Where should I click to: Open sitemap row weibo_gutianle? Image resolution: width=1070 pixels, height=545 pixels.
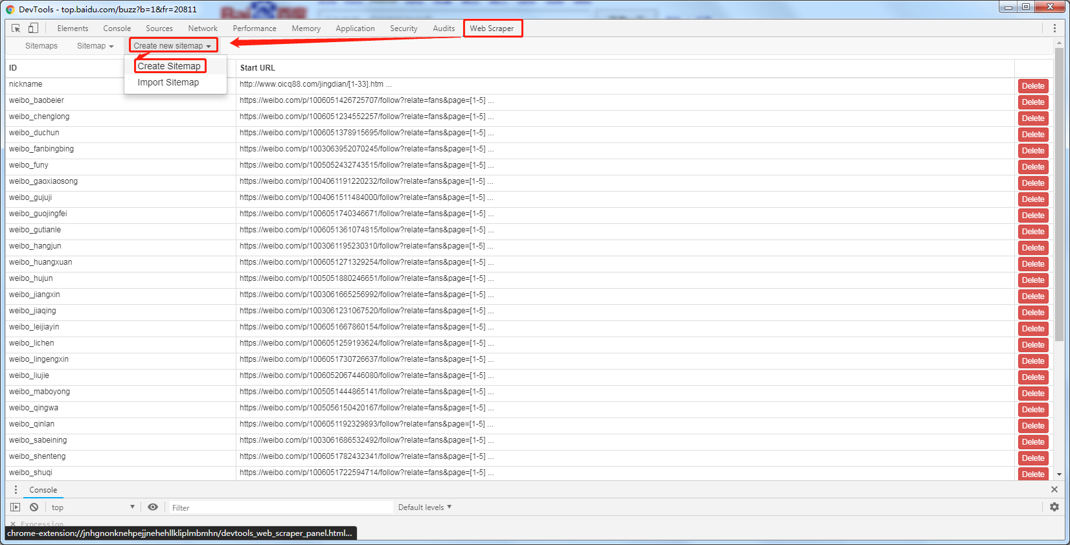[529, 232]
